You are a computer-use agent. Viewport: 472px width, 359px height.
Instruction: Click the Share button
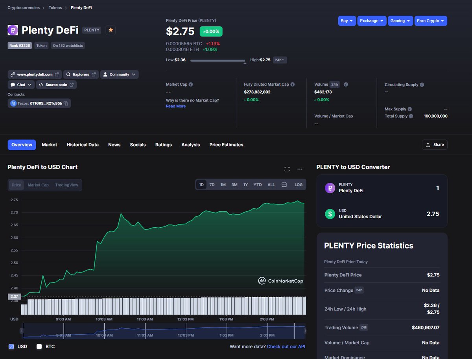[x=435, y=145]
